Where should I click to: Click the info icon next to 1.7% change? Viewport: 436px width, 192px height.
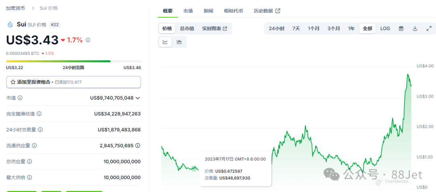[88, 40]
